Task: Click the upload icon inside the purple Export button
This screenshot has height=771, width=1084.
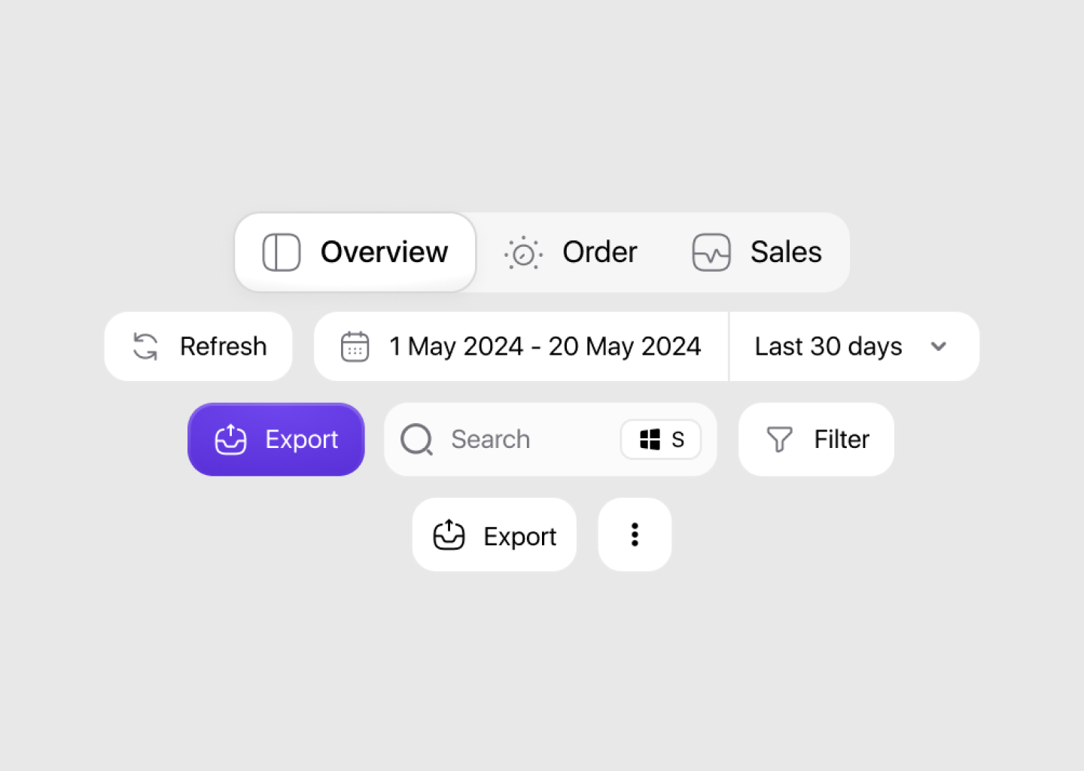Action: 230,440
